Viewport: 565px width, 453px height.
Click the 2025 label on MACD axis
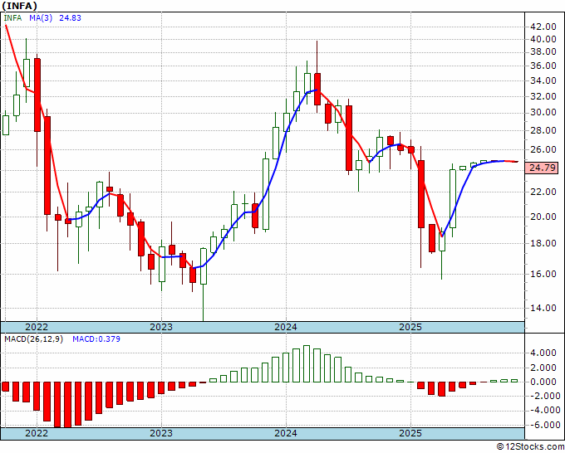point(410,433)
